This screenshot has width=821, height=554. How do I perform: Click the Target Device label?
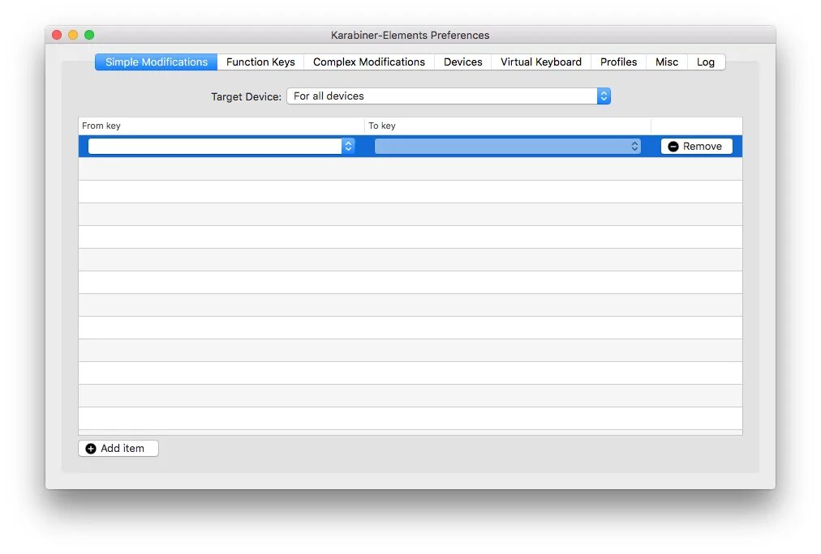coord(246,96)
